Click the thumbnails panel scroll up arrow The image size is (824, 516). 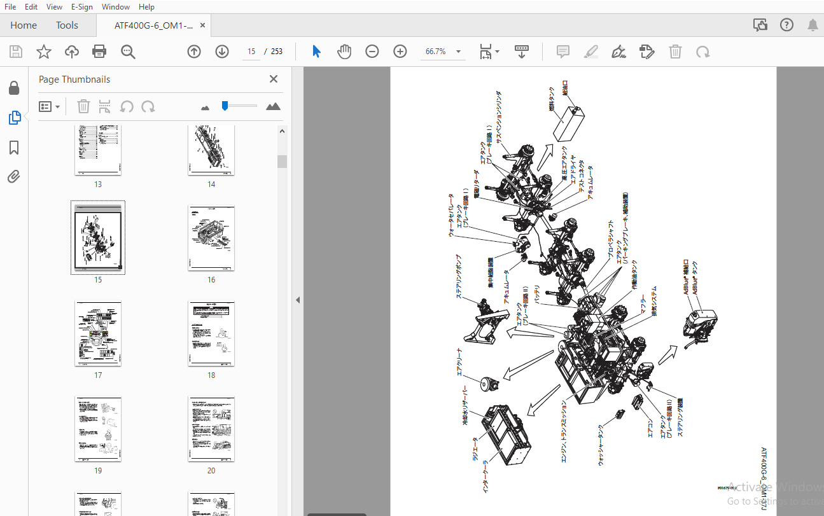point(282,130)
